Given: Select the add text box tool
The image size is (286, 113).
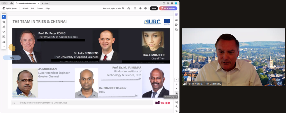Looking at the screenshot, I should pos(4,37).
